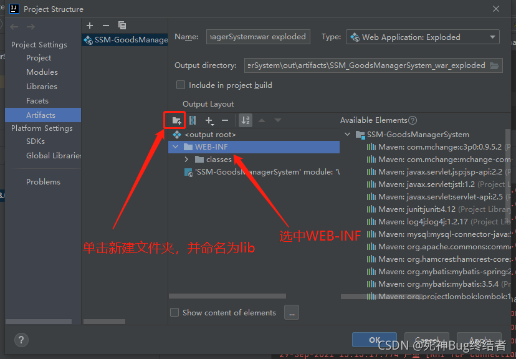
Task: Open ellipsis options next to show content
Action: click(292, 313)
